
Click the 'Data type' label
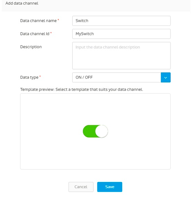click(29, 77)
